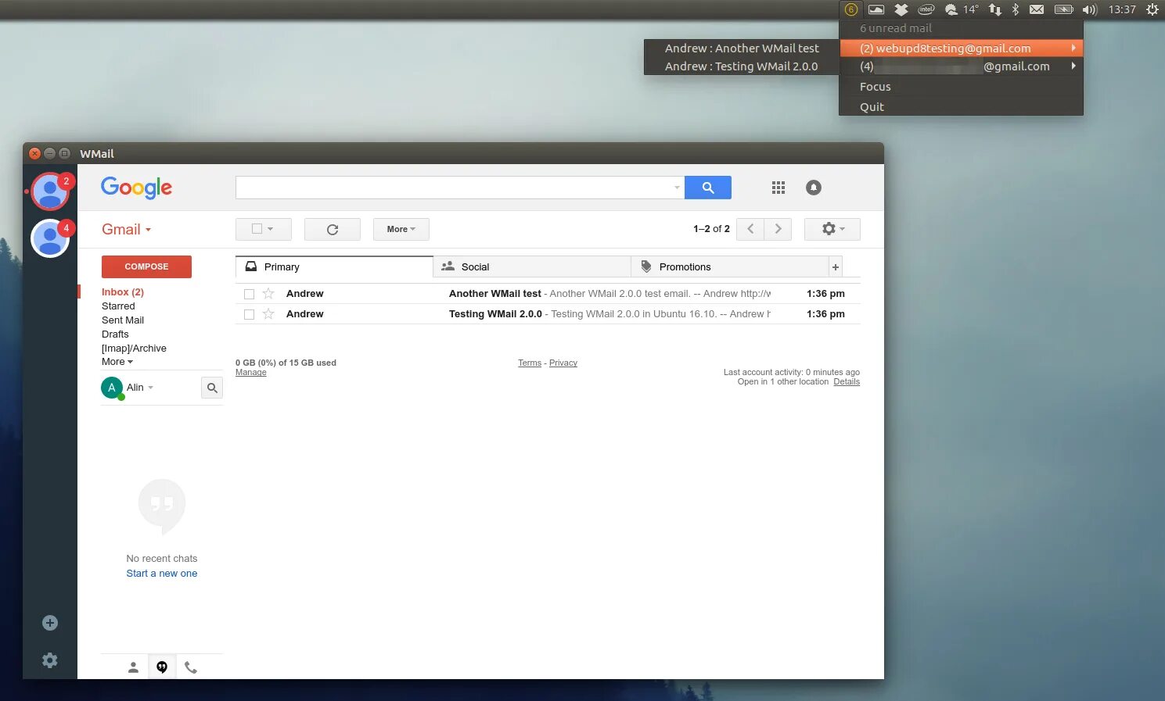Open [Imap]/Archive label
The height and width of the screenshot is (701, 1165).
(x=134, y=349)
